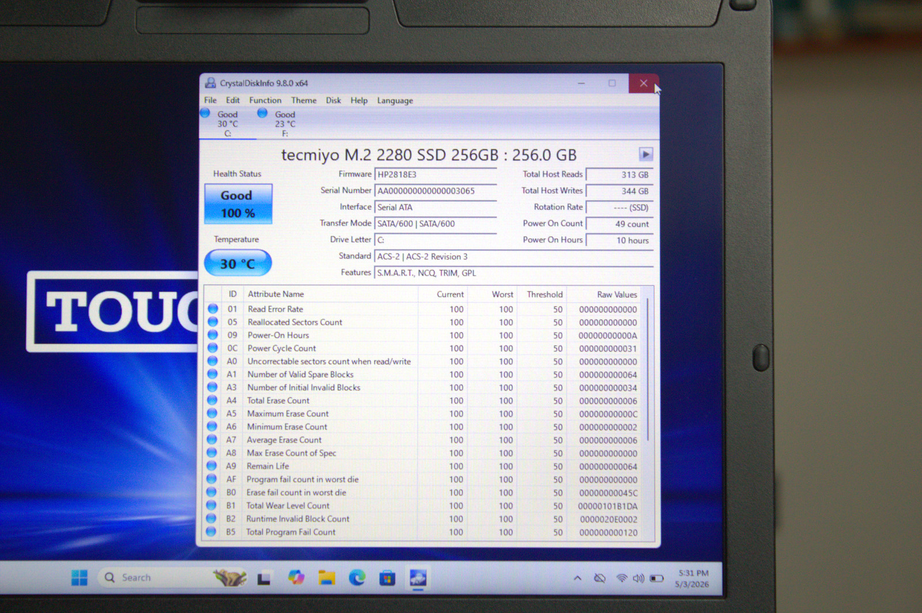This screenshot has width=922, height=613.
Task: Click the Threshold column header
Action: pyautogui.click(x=542, y=294)
